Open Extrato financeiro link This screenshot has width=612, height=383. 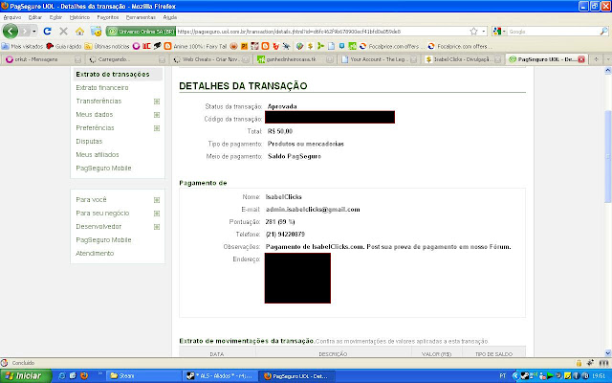(102, 87)
